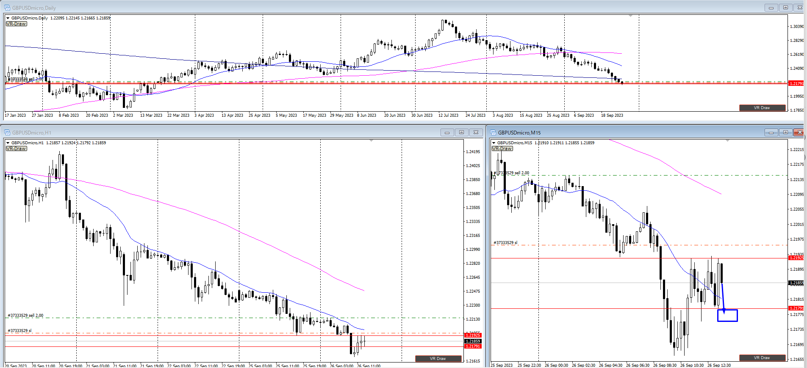Screen dimensions: 807x368
Task: Click the 1.21859 current price tag in the M15 chart
Action: (x=796, y=283)
